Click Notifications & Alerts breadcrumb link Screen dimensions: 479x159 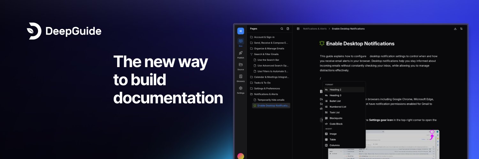[315, 29]
